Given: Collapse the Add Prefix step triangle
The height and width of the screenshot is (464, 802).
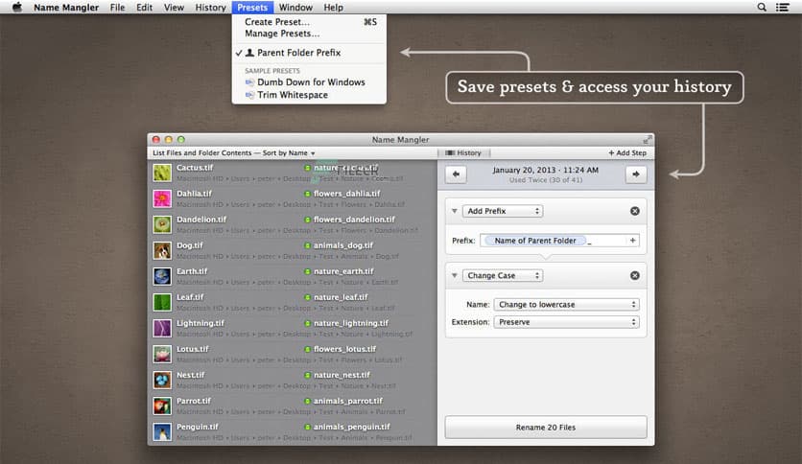Looking at the screenshot, I should tap(454, 211).
